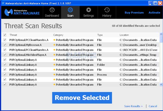The image size is (163, 111).
Task: Click the Process type cell
Action: (102, 75)
